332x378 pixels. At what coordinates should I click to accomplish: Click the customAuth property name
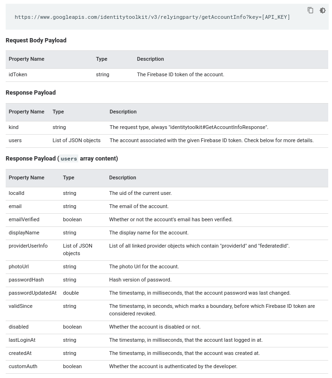pos(23,366)
